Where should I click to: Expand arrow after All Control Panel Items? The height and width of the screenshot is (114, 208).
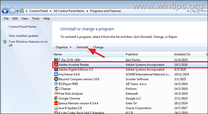87,11
